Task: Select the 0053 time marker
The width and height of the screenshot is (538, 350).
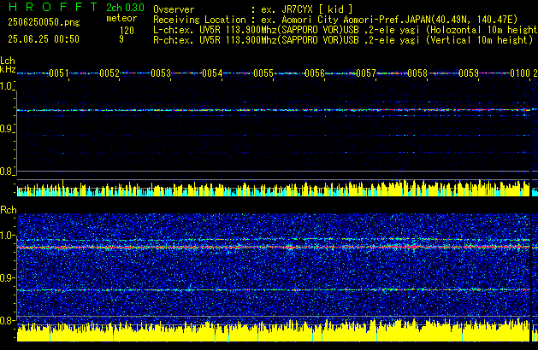Action: (x=161, y=73)
